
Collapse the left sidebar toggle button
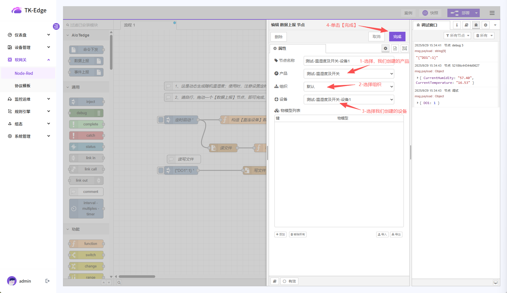(x=56, y=26)
